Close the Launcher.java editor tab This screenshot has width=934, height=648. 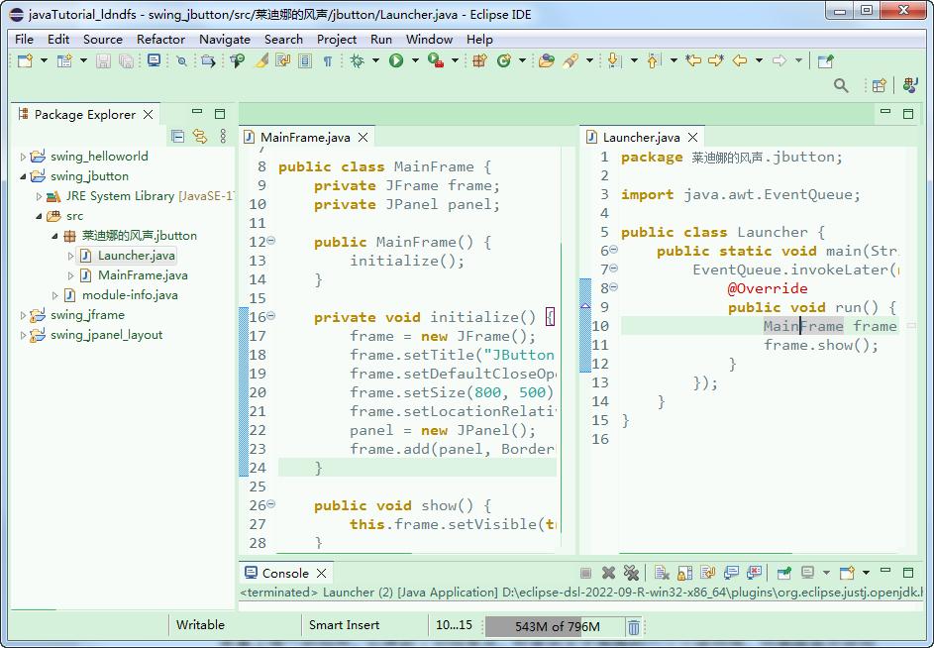tap(693, 138)
